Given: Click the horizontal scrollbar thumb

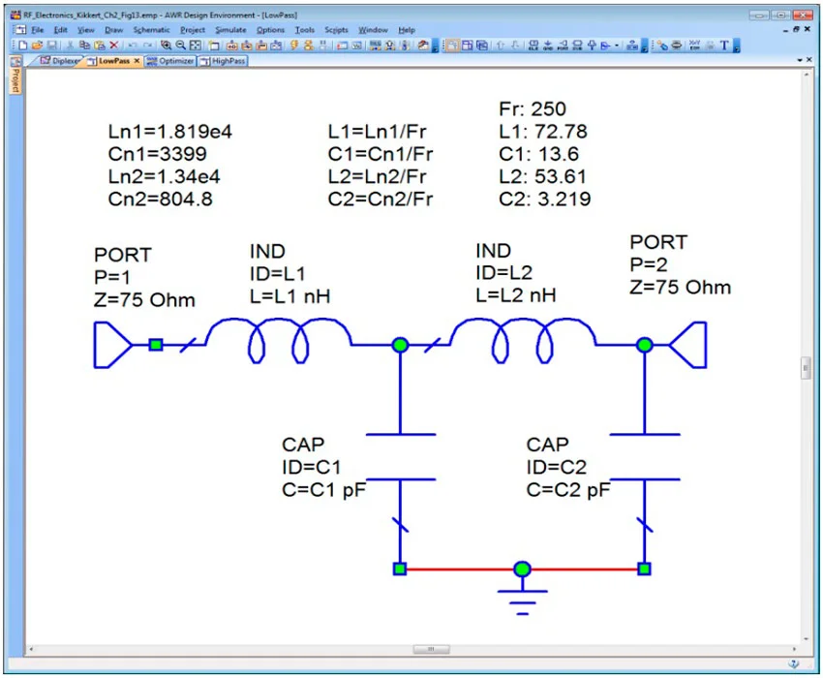Looking at the screenshot, I should click(431, 649).
